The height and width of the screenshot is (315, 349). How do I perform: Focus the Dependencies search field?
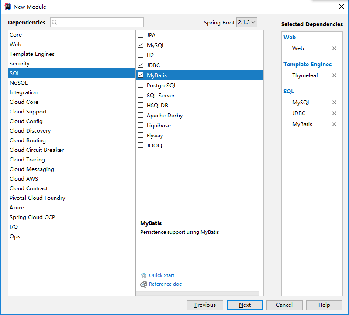coord(97,22)
